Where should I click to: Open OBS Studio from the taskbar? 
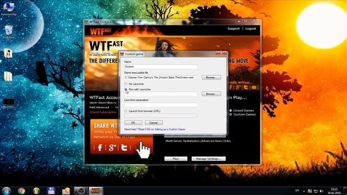pyautogui.click(x=81, y=191)
